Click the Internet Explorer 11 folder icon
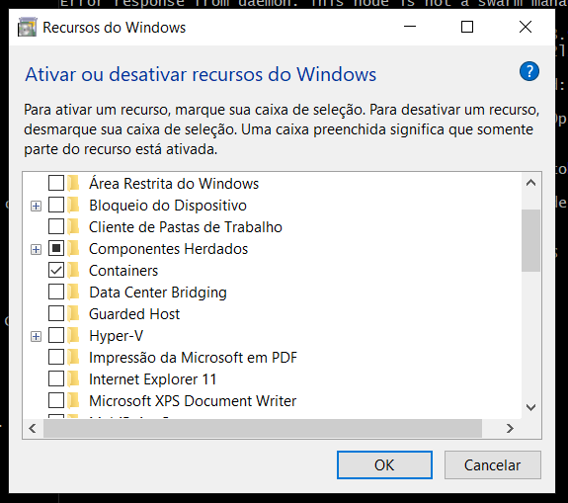The height and width of the screenshot is (503, 568). (x=74, y=378)
